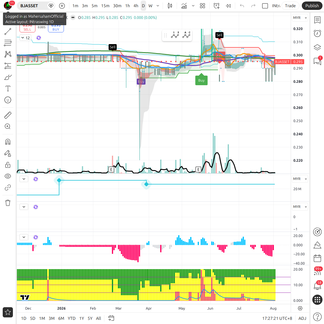The width and height of the screenshot is (324, 324).
Task: Select the 1m timeframe
Action: pos(75,6)
